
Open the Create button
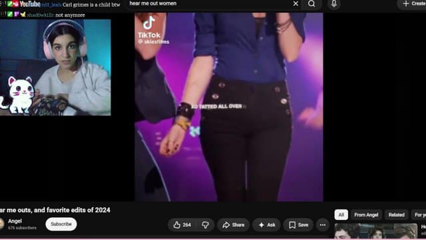pos(413,3)
